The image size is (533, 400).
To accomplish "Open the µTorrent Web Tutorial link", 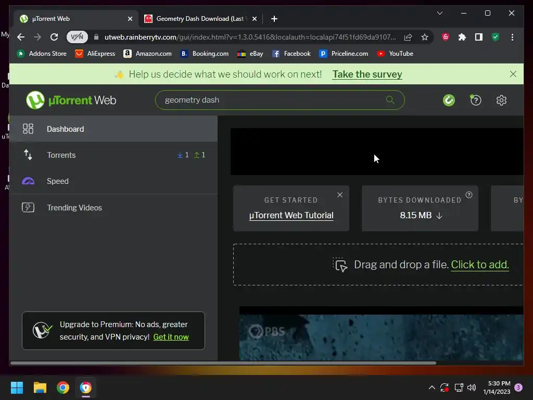I will (291, 215).
